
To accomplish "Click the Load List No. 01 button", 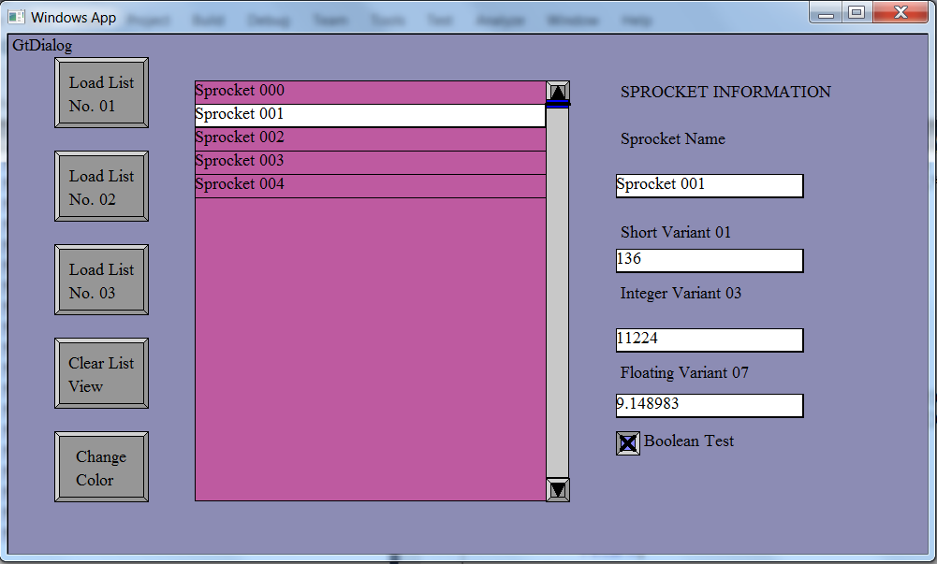I will (101, 93).
